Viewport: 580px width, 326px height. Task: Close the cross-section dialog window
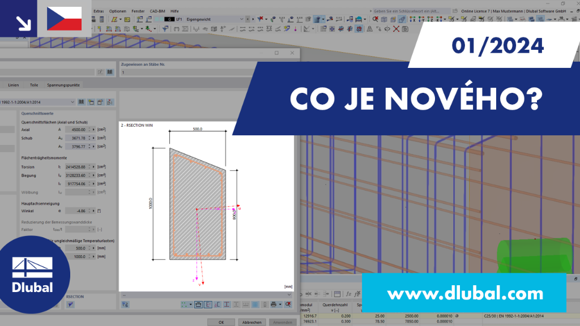[x=292, y=53]
